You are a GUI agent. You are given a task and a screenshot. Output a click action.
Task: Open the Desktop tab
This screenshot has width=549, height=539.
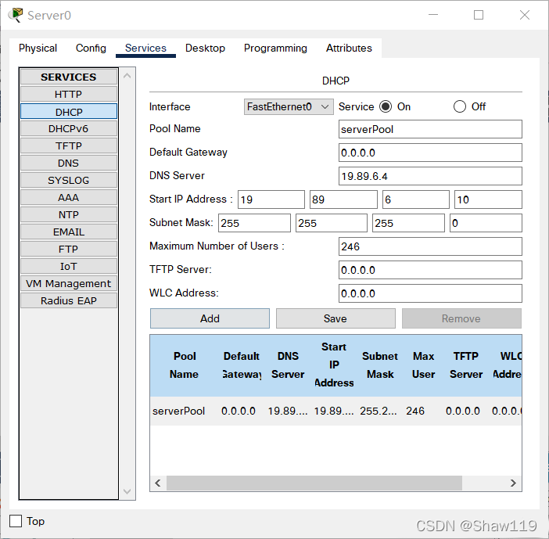(205, 48)
